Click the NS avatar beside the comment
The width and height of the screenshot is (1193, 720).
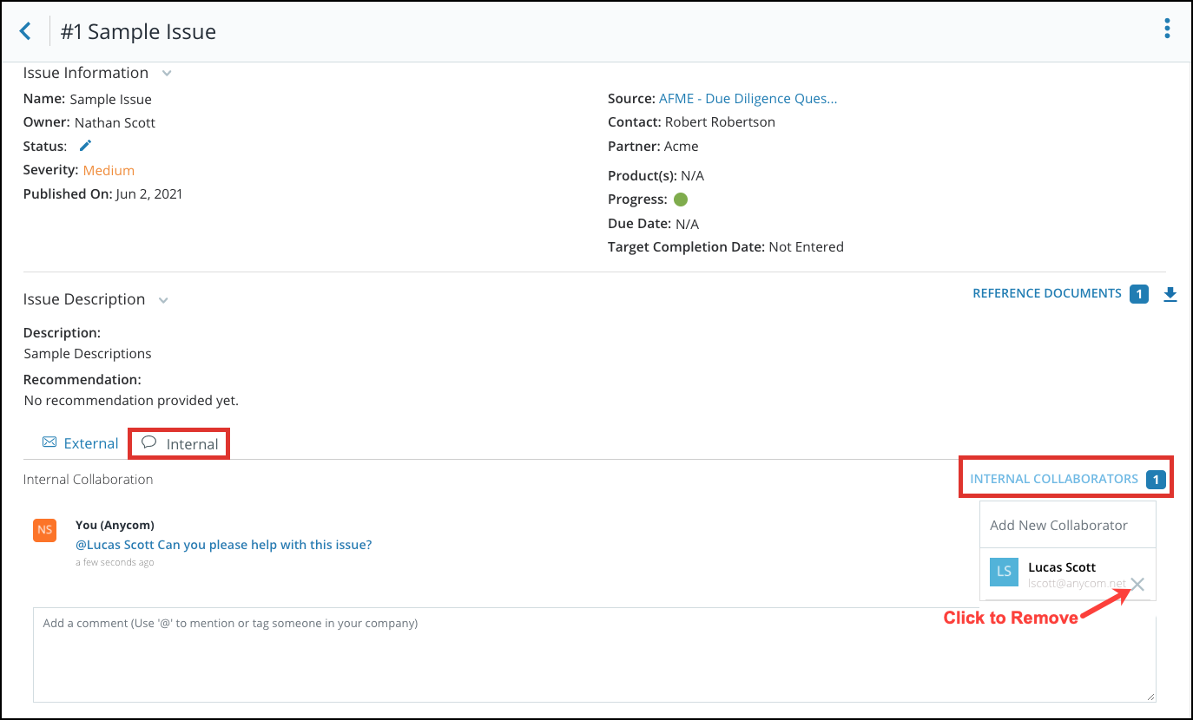click(x=44, y=529)
